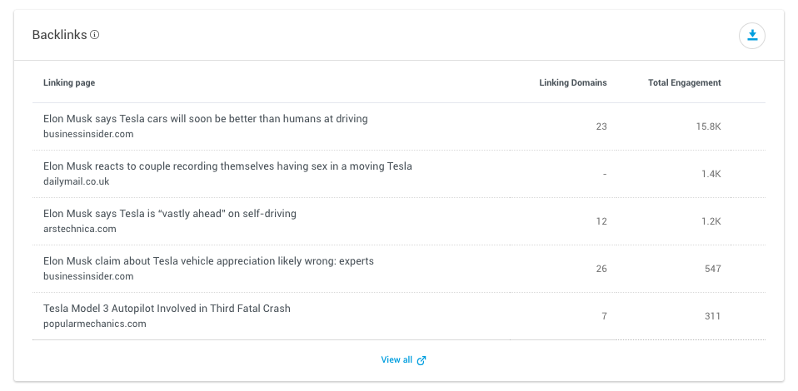The image size is (798, 391).
Task: Click the download backlinks icon
Action: pos(752,35)
